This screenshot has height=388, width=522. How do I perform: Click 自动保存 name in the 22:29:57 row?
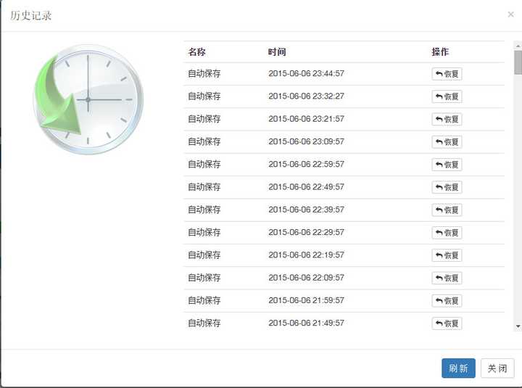[x=204, y=232]
